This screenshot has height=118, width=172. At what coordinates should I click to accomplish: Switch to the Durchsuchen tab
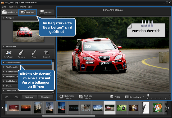[x=10, y=12]
